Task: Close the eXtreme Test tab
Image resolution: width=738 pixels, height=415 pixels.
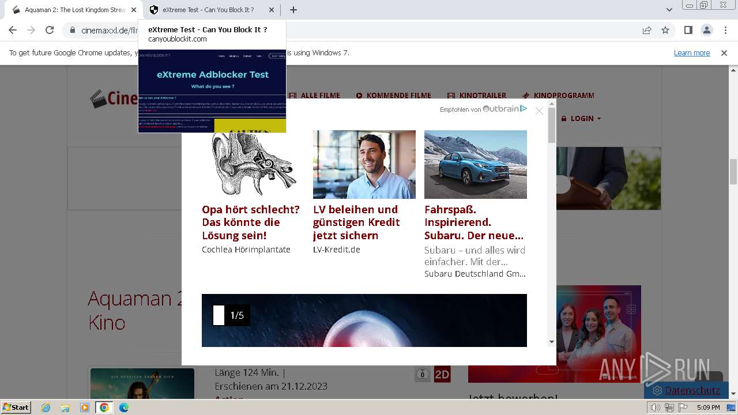Action: (272, 10)
